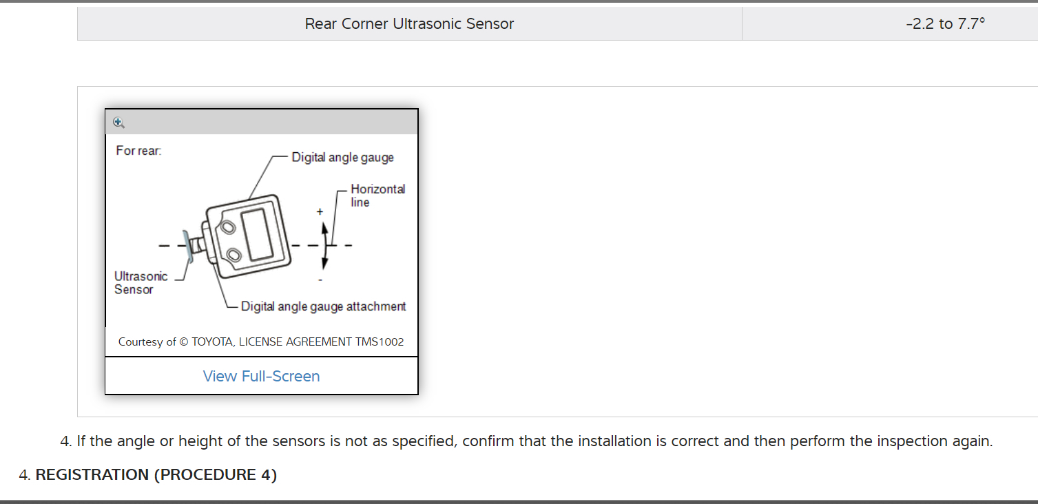Click the plus sign above the angle arrow
The height and width of the screenshot is (504, 1038).
(320, 212)
